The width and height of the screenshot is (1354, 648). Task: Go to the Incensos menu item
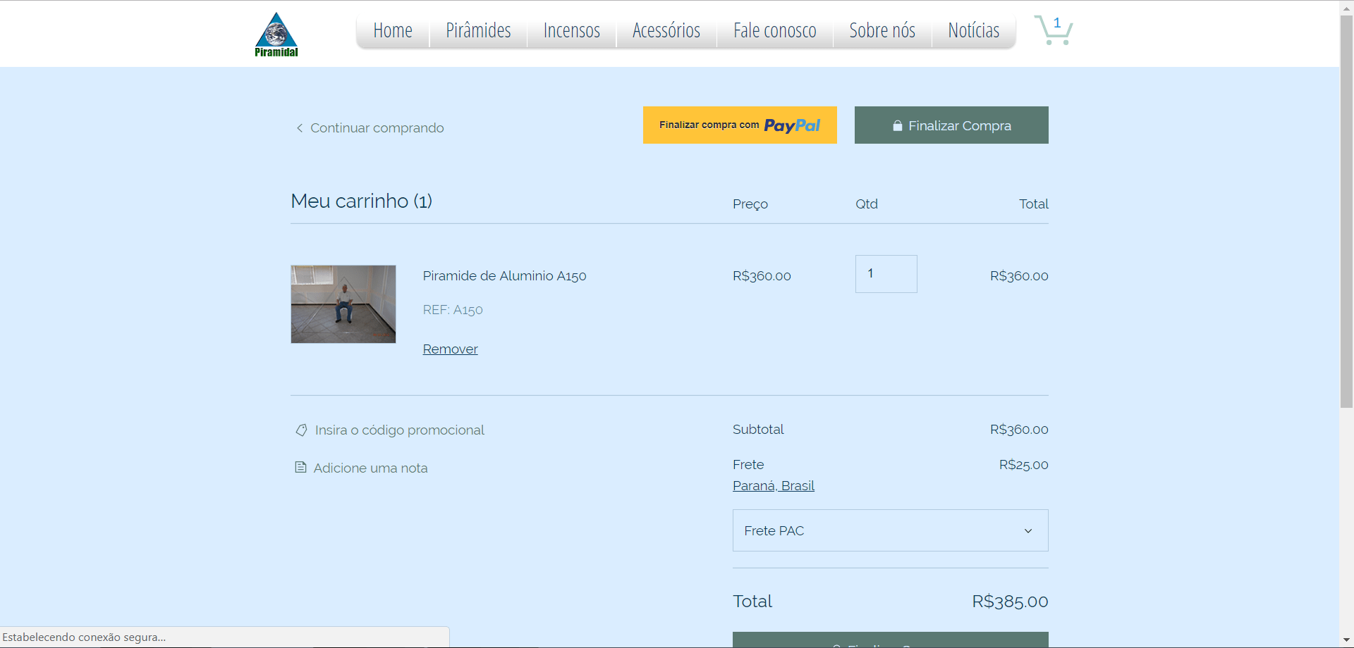[571, 31]
